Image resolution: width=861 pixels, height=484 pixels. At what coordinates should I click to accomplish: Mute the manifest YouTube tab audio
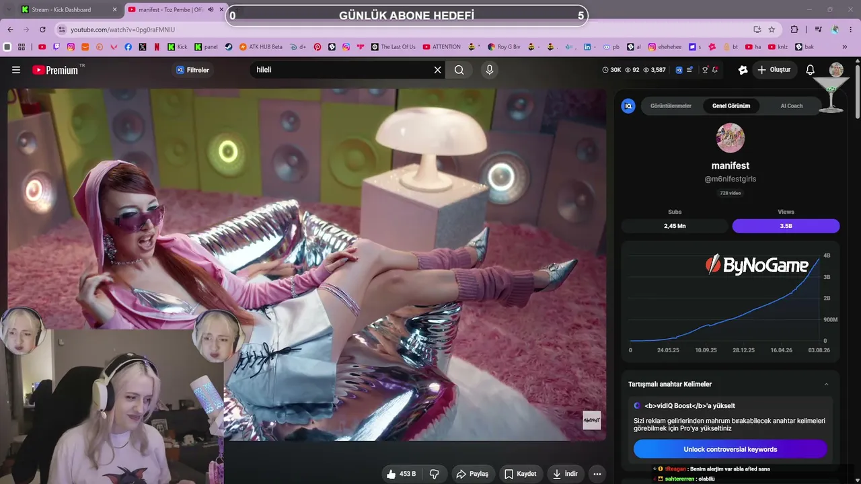(x=211, y=9)
